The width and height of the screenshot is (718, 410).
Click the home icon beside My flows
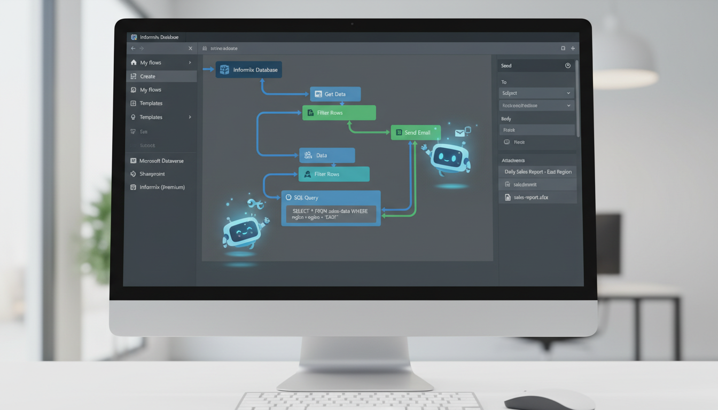(133, 62)
